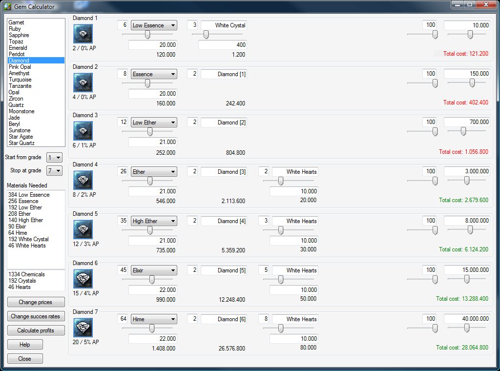Click the Low Essence price slider of Diamond 1
Screen dimensions: 500x371
147,35
